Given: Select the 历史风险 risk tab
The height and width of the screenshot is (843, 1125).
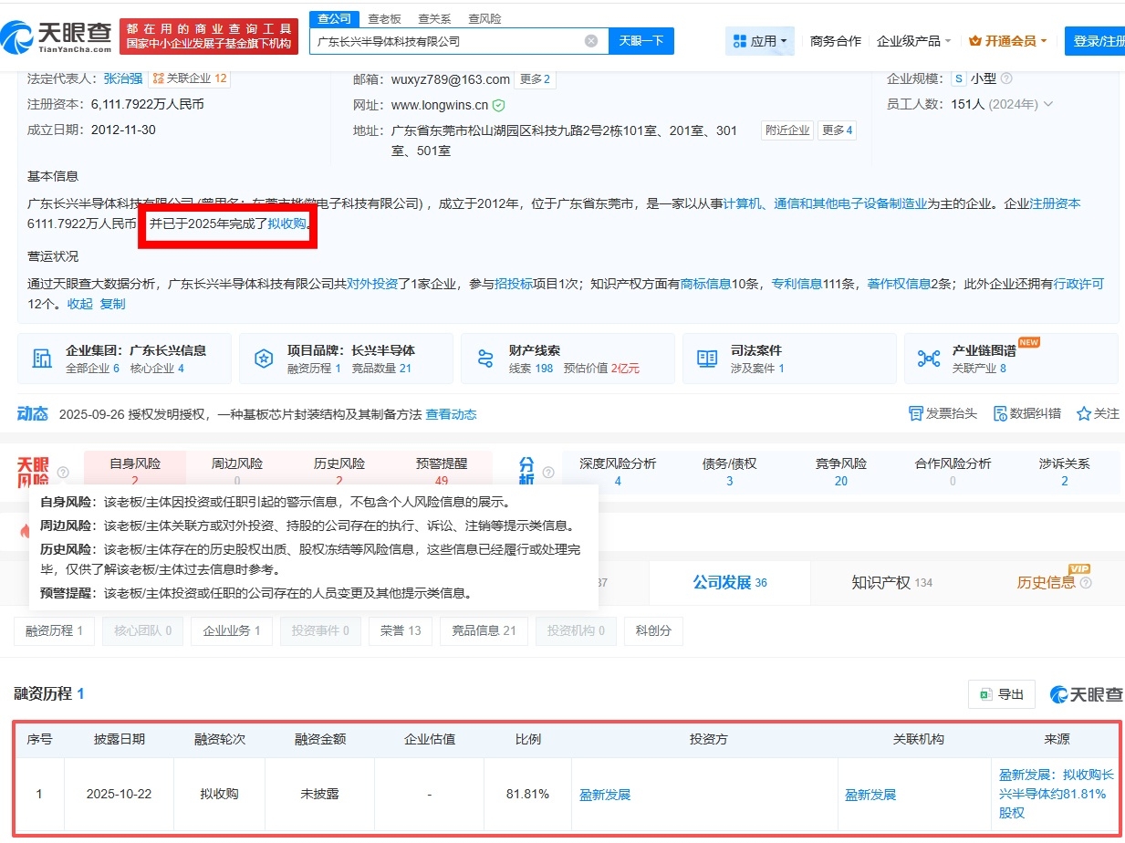Looking at the screenshot, I should 339,472.
